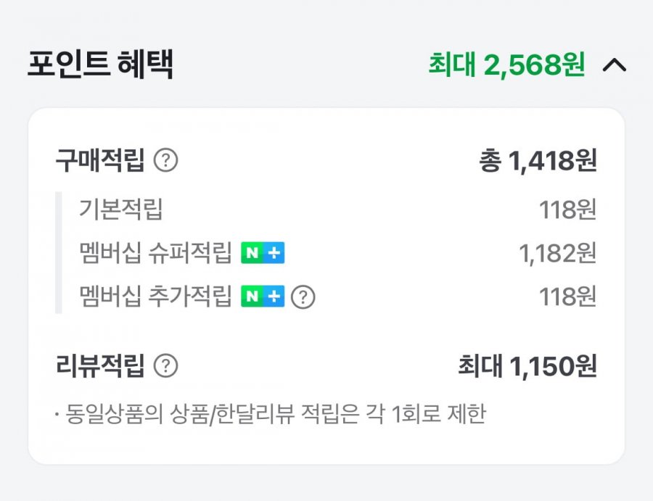Select the 기본적립 row label
The width and height of the screenshot is (653, 501).
click(120, 210)
